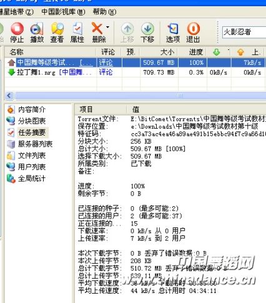Click the horizontal scrollbar thumb of task list
Viewport: 266px width, 303px height.
pyautogui.click(x=140, y=96)
